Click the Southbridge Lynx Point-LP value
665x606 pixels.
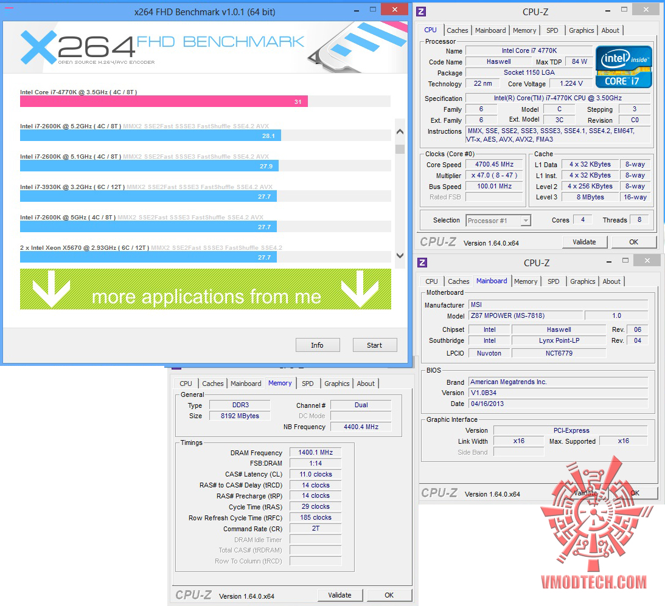[559, 341]
